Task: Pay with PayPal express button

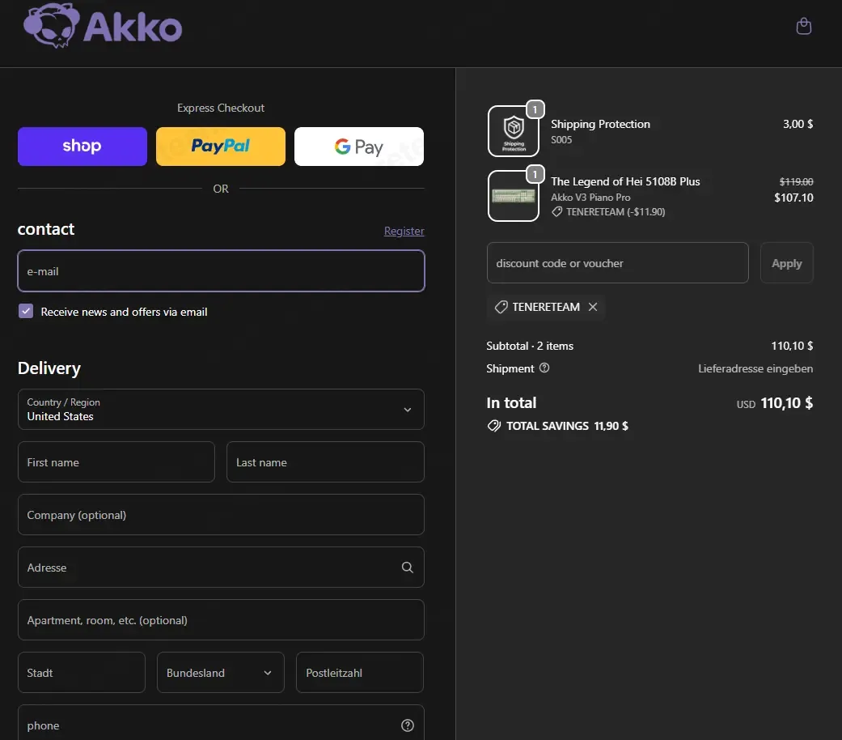Action: [x=221, y=147]
